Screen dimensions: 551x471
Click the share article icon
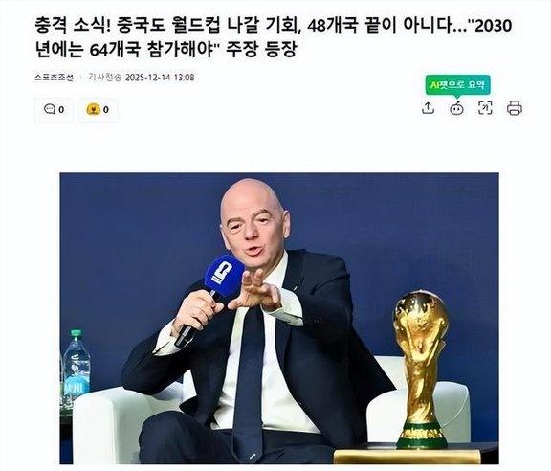click(x=428, y=107)
